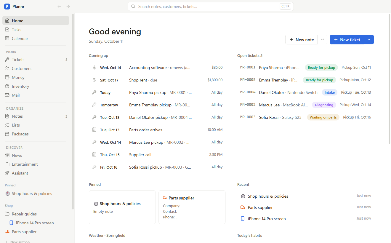Image resolution: width=391 pixels, height=243 pixels.
Task: Open the Parts order arrives event
Action: point(157,130)
